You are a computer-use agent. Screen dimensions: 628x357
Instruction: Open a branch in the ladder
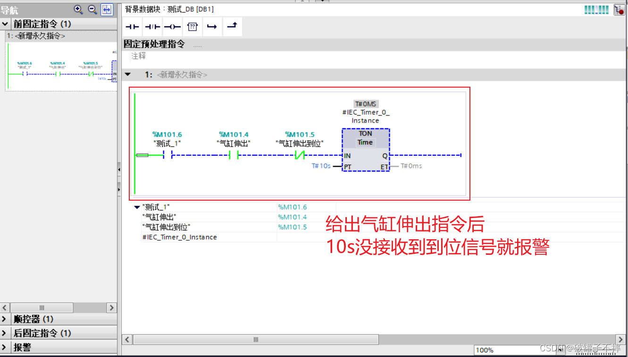click(212, 27)
